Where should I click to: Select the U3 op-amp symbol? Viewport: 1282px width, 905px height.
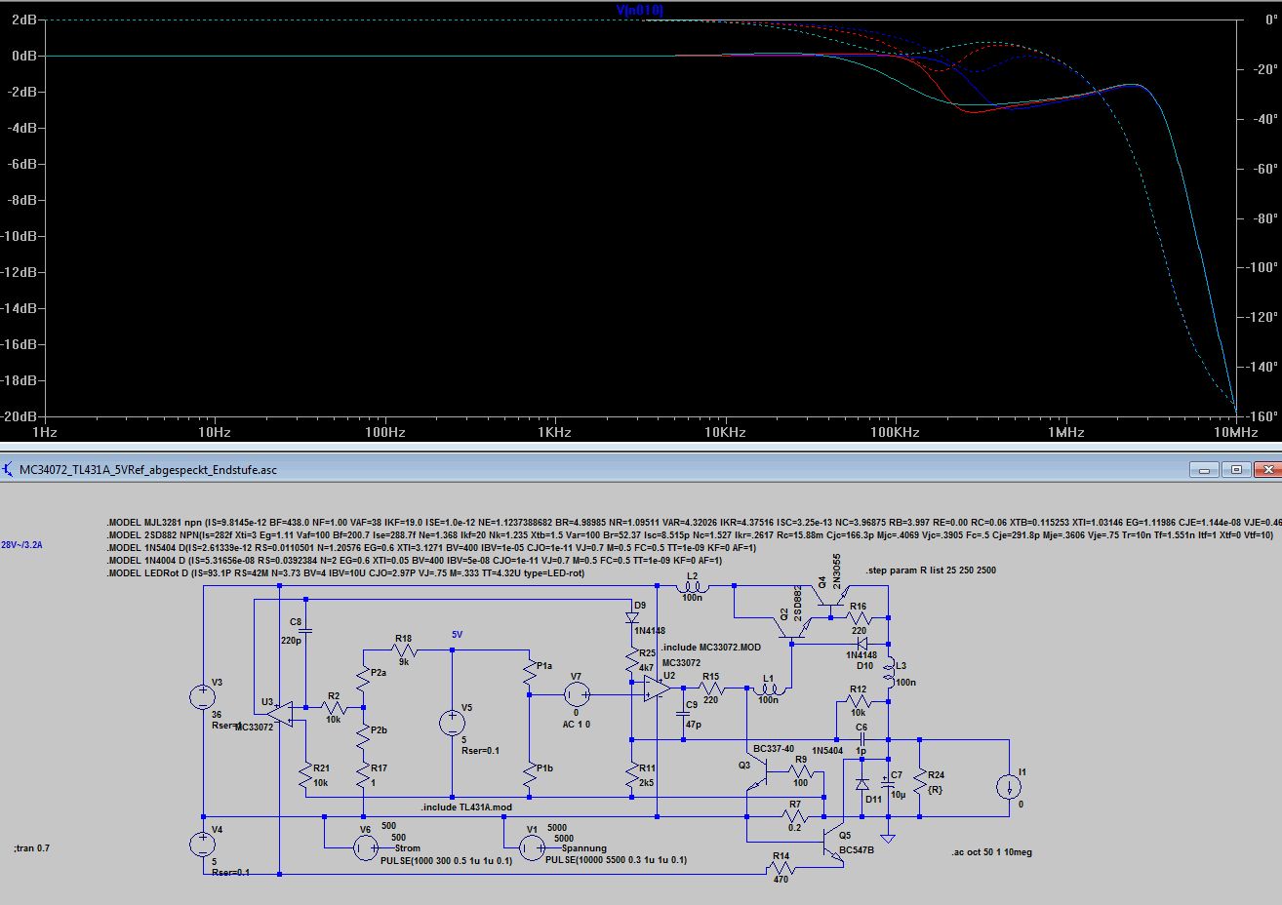280,714
